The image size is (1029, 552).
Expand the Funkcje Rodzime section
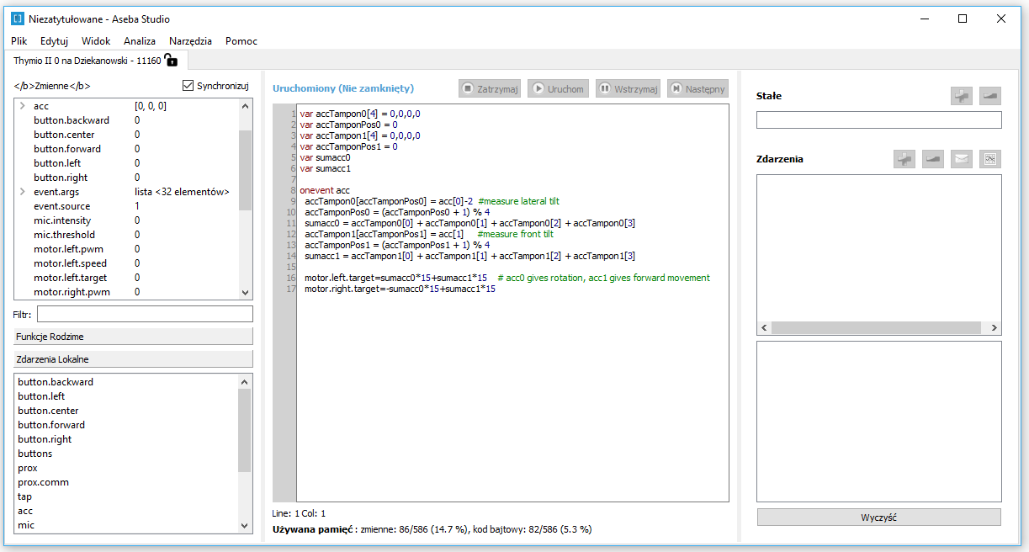[133, 337]
